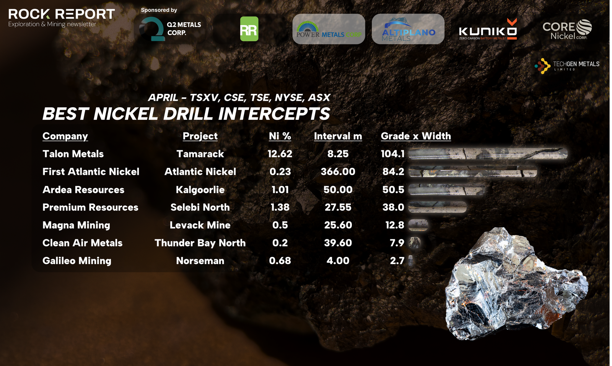612x366 pixels.
Task: Select the 366.00 interval value
Action: [x=338, y=172]
